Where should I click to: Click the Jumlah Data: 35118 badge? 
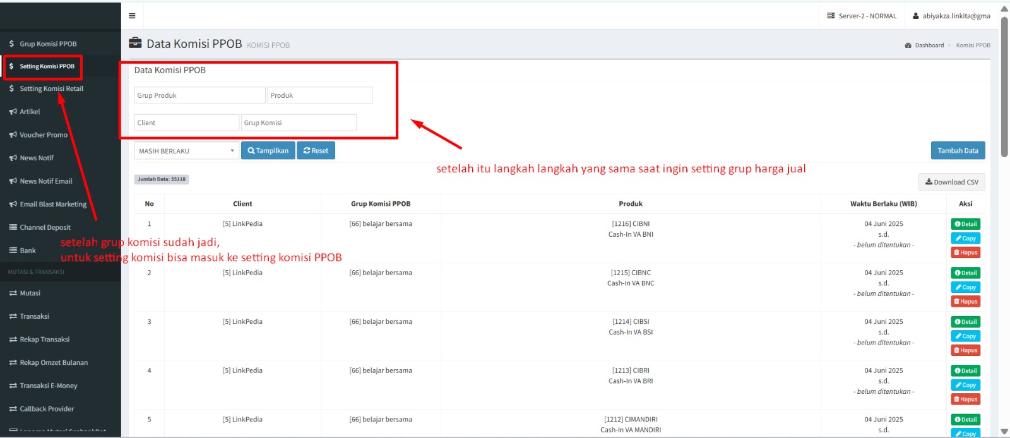162,179
